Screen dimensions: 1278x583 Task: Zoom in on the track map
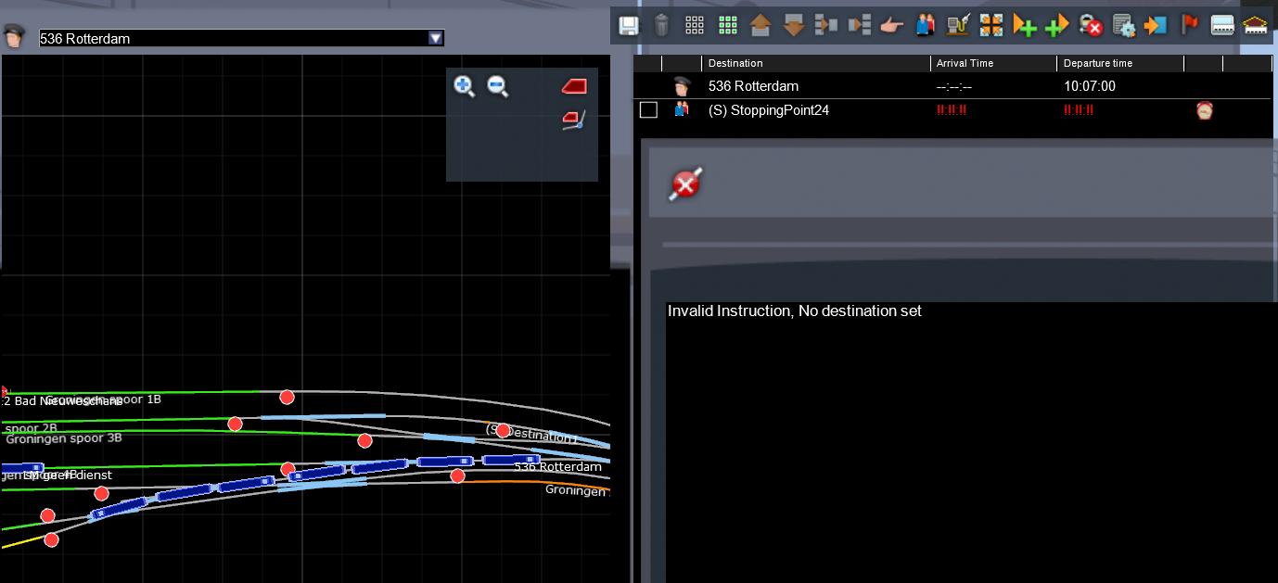click(465, 87)
